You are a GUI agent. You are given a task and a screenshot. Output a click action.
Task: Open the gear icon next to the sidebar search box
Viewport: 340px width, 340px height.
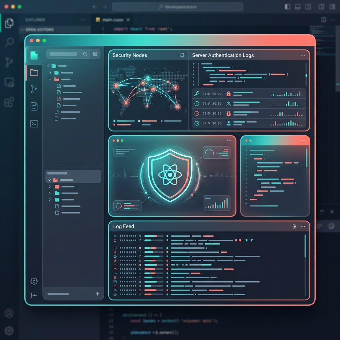pos(95,54)
